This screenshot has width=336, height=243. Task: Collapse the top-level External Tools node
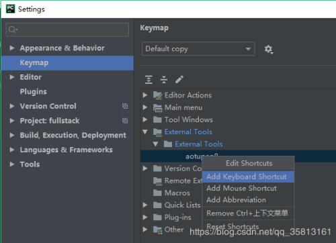[x=145, y=132]
